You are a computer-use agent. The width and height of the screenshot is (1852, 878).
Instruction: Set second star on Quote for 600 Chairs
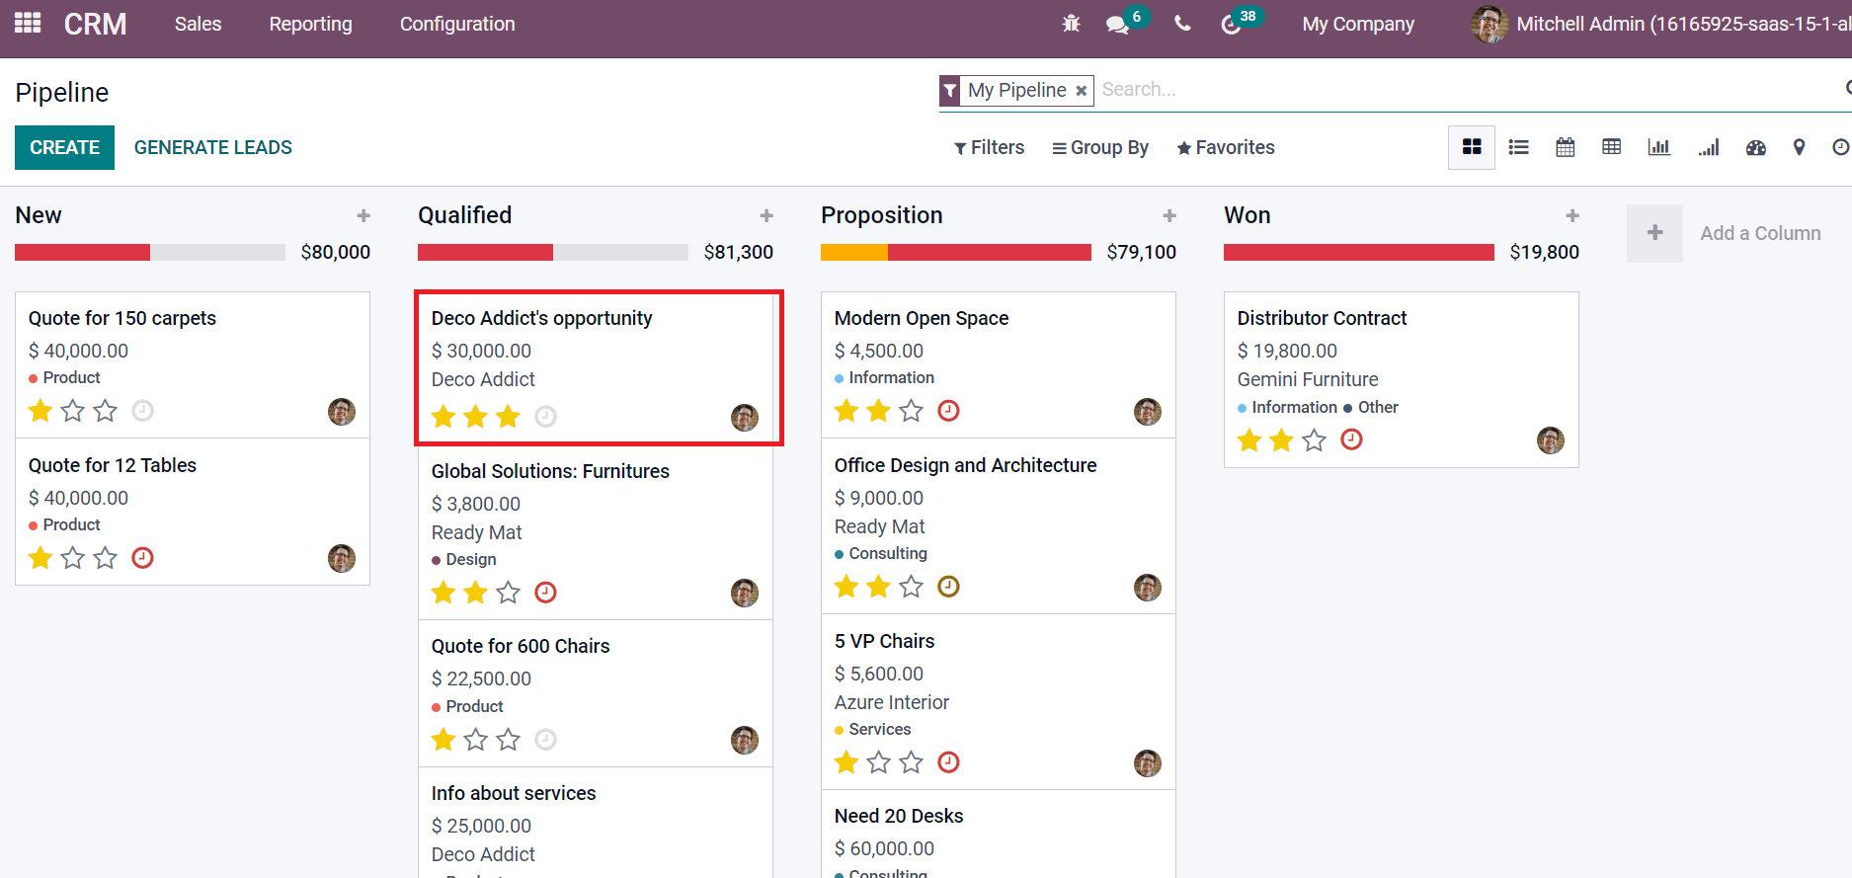click(476, 739)
